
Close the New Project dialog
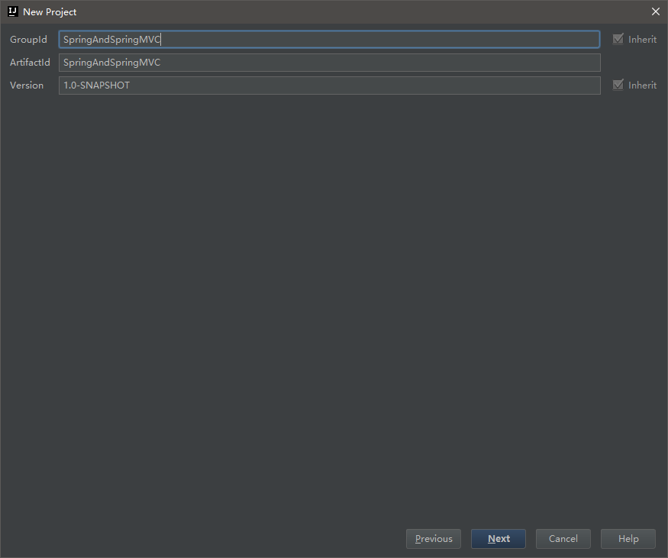(x=656, y=11)
